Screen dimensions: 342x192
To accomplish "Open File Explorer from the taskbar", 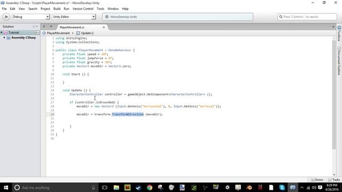I will 116,187.
